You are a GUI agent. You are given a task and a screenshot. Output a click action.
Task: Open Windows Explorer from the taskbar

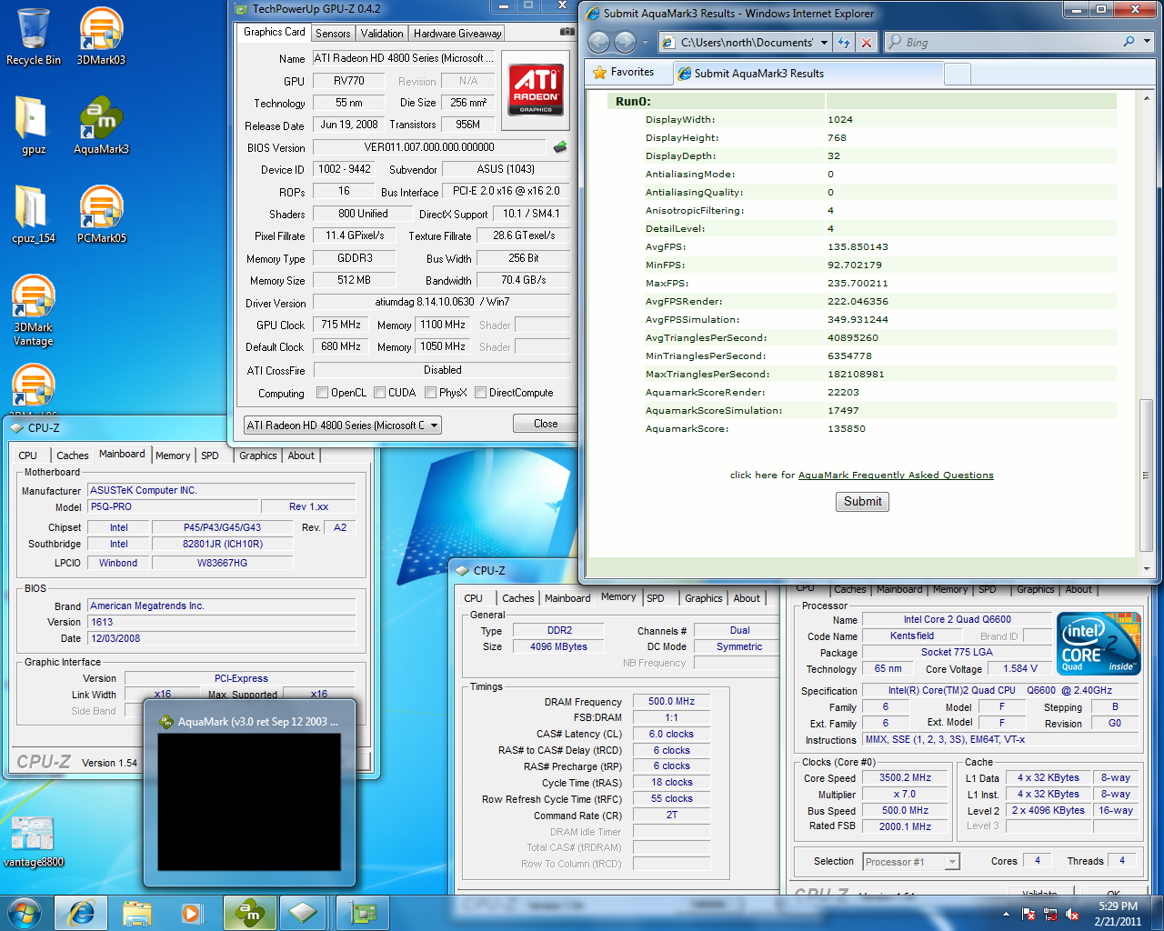pyautogui.click(x=137, y=913)
